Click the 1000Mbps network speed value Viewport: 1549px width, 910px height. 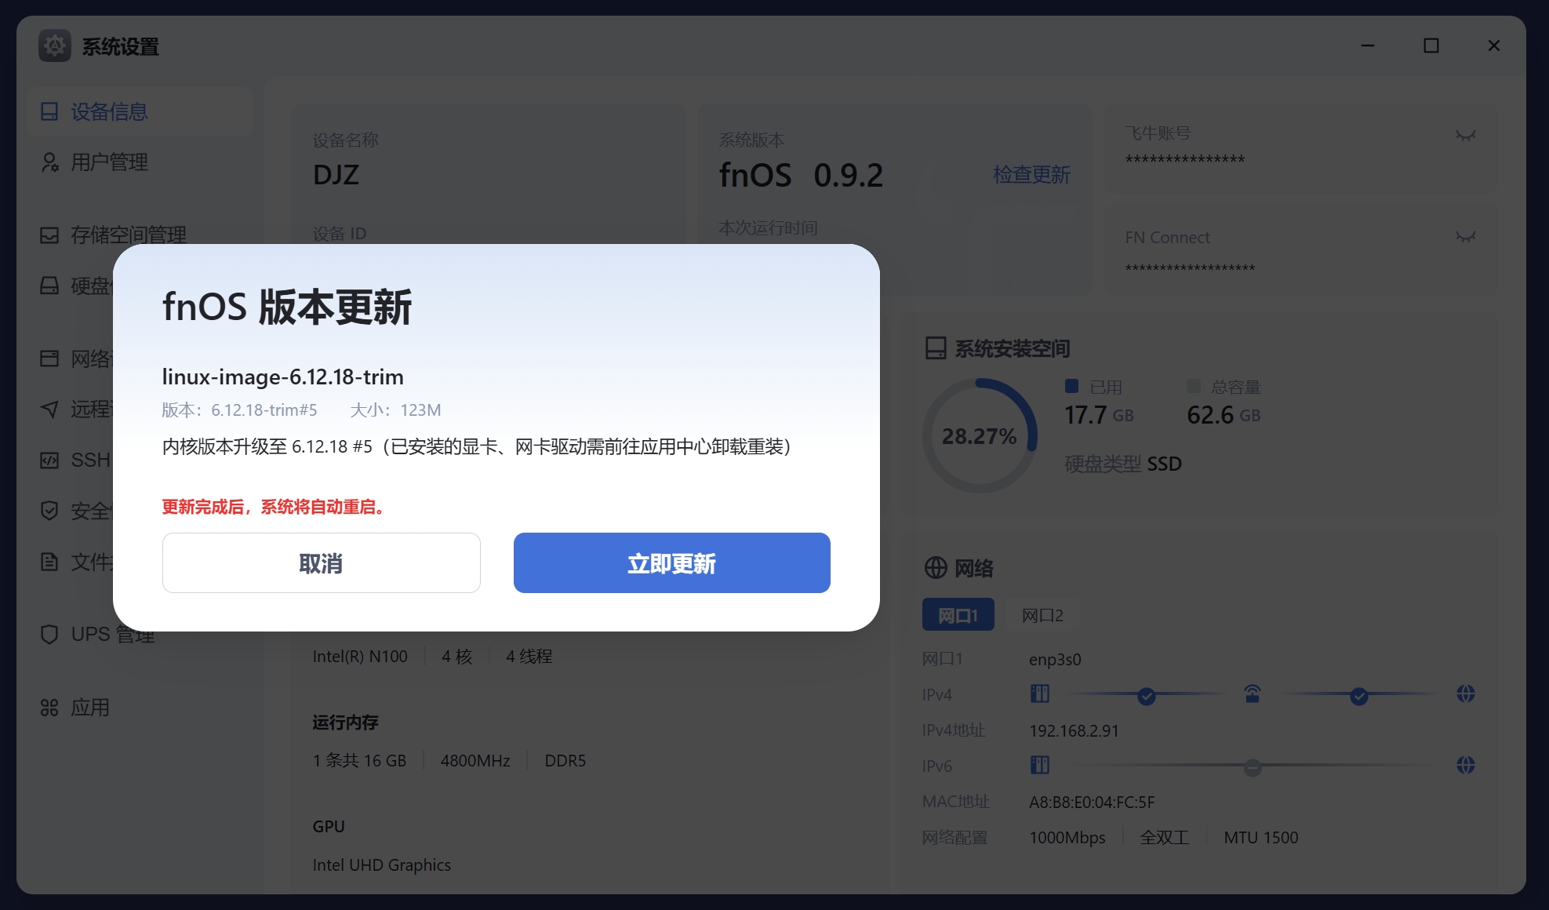coord(1067,838)
